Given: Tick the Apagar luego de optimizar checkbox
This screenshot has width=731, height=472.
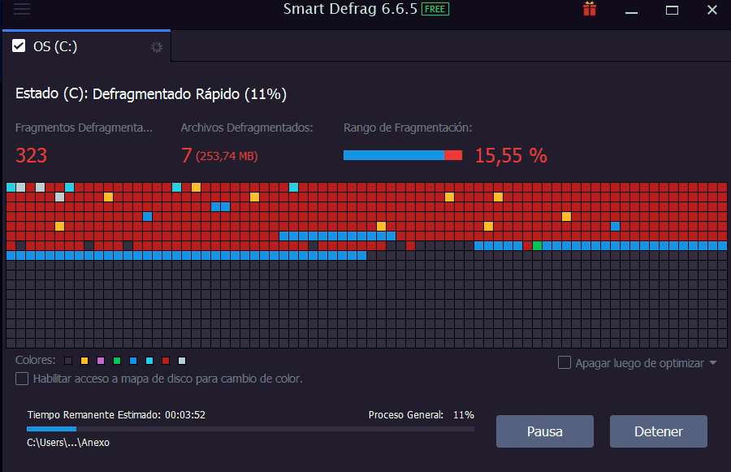Looking at the screenshot, I should [564, 362].
